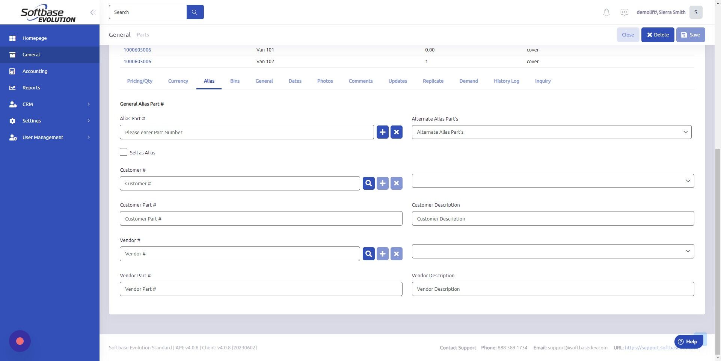Open Homepage in the sidebar
721x361 pixels.
(50, 38)
